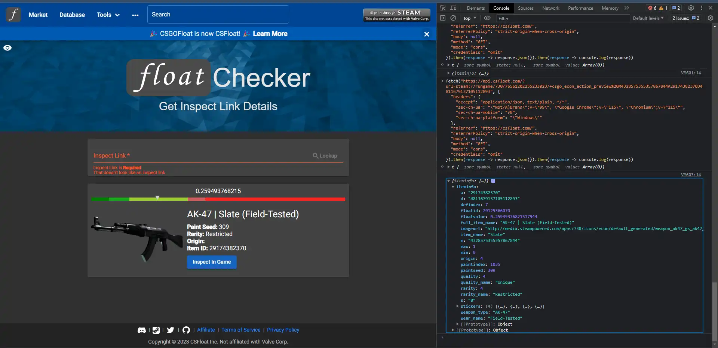718x348 pixels.
Task: Open the Default levels dropdown
Action: pyautogui.click(x=648, y=18)
